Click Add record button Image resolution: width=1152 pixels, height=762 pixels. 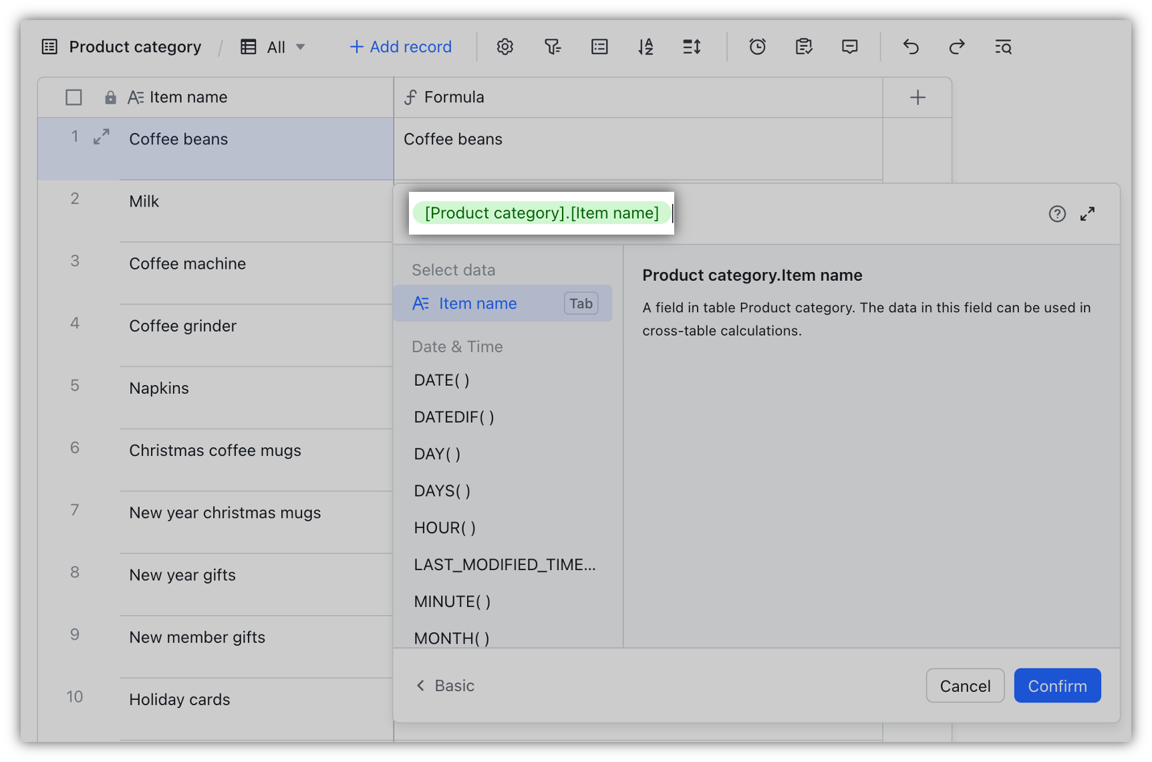(400, 47)
